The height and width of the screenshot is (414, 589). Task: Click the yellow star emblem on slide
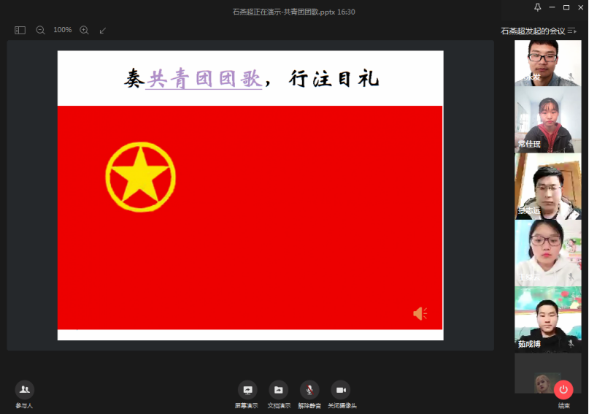tap(140, 177)
